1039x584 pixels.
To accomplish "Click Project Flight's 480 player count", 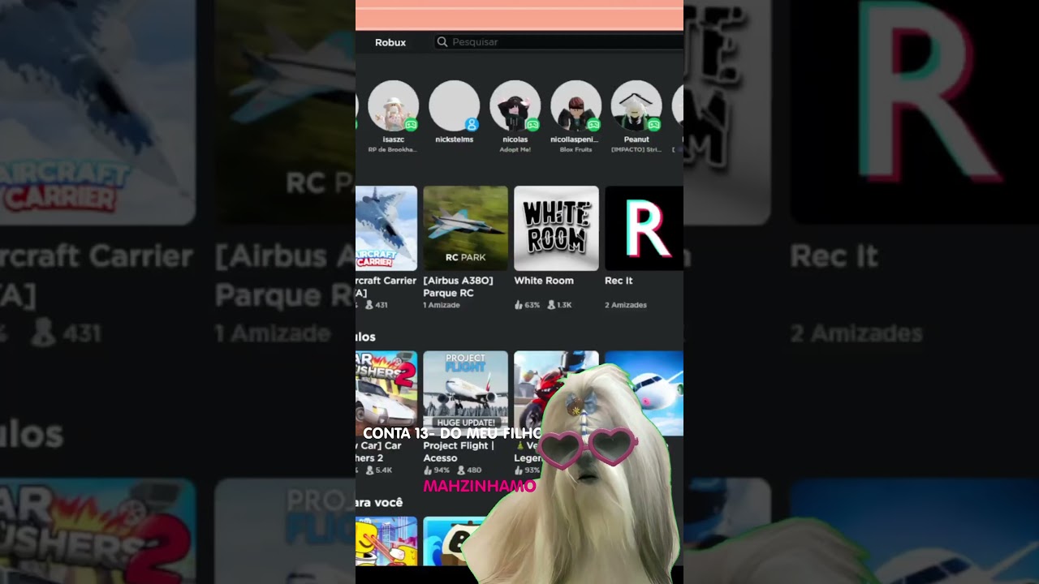I will 470,470.
